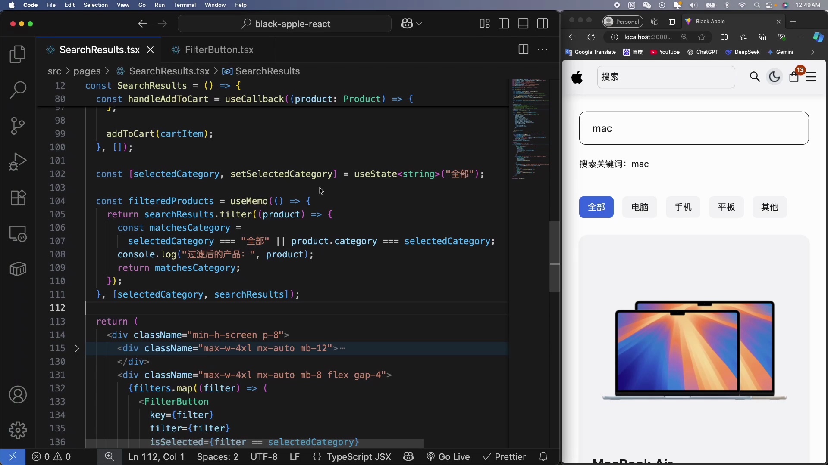Open the shopping bag cart with 13 badge
The image size is (828, 465).
click(794, 76)
